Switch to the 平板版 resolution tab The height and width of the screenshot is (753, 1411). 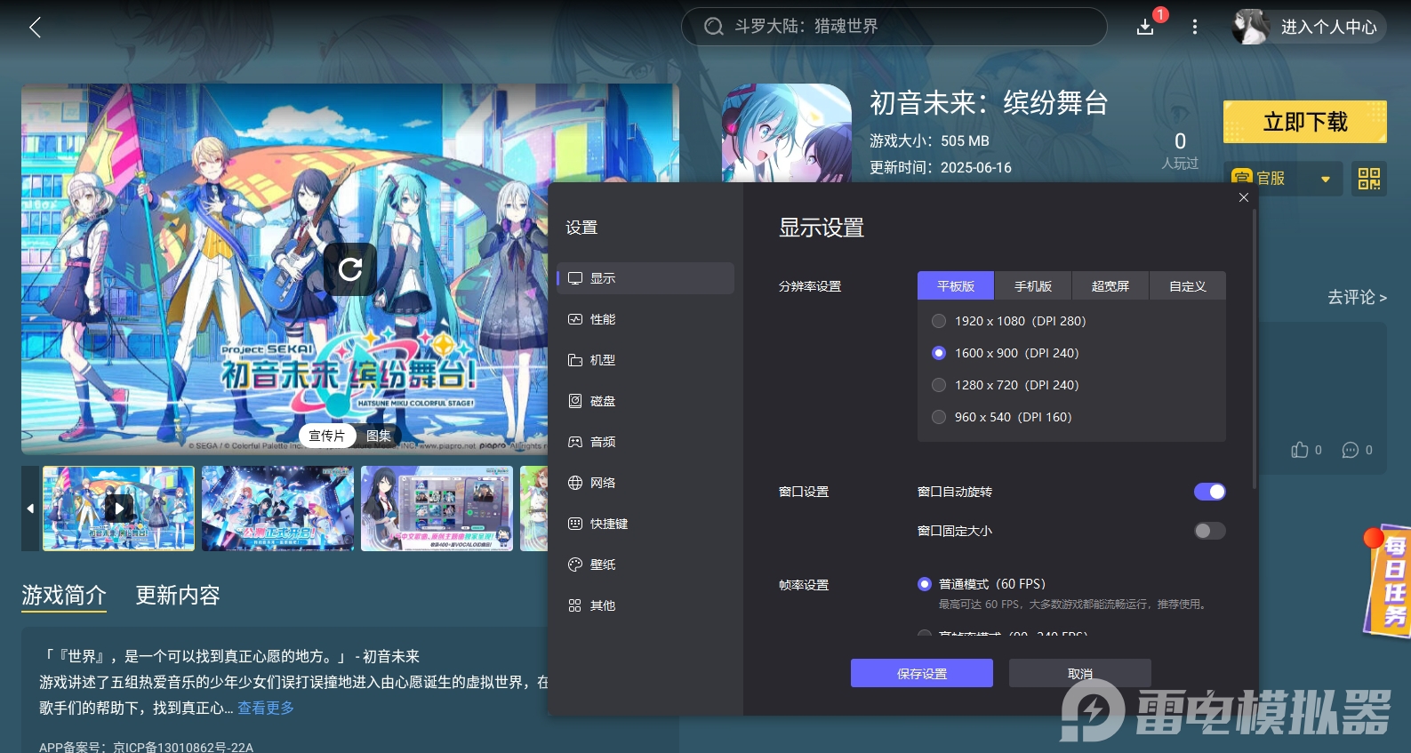pyautogui.click(x=956, y=286)
